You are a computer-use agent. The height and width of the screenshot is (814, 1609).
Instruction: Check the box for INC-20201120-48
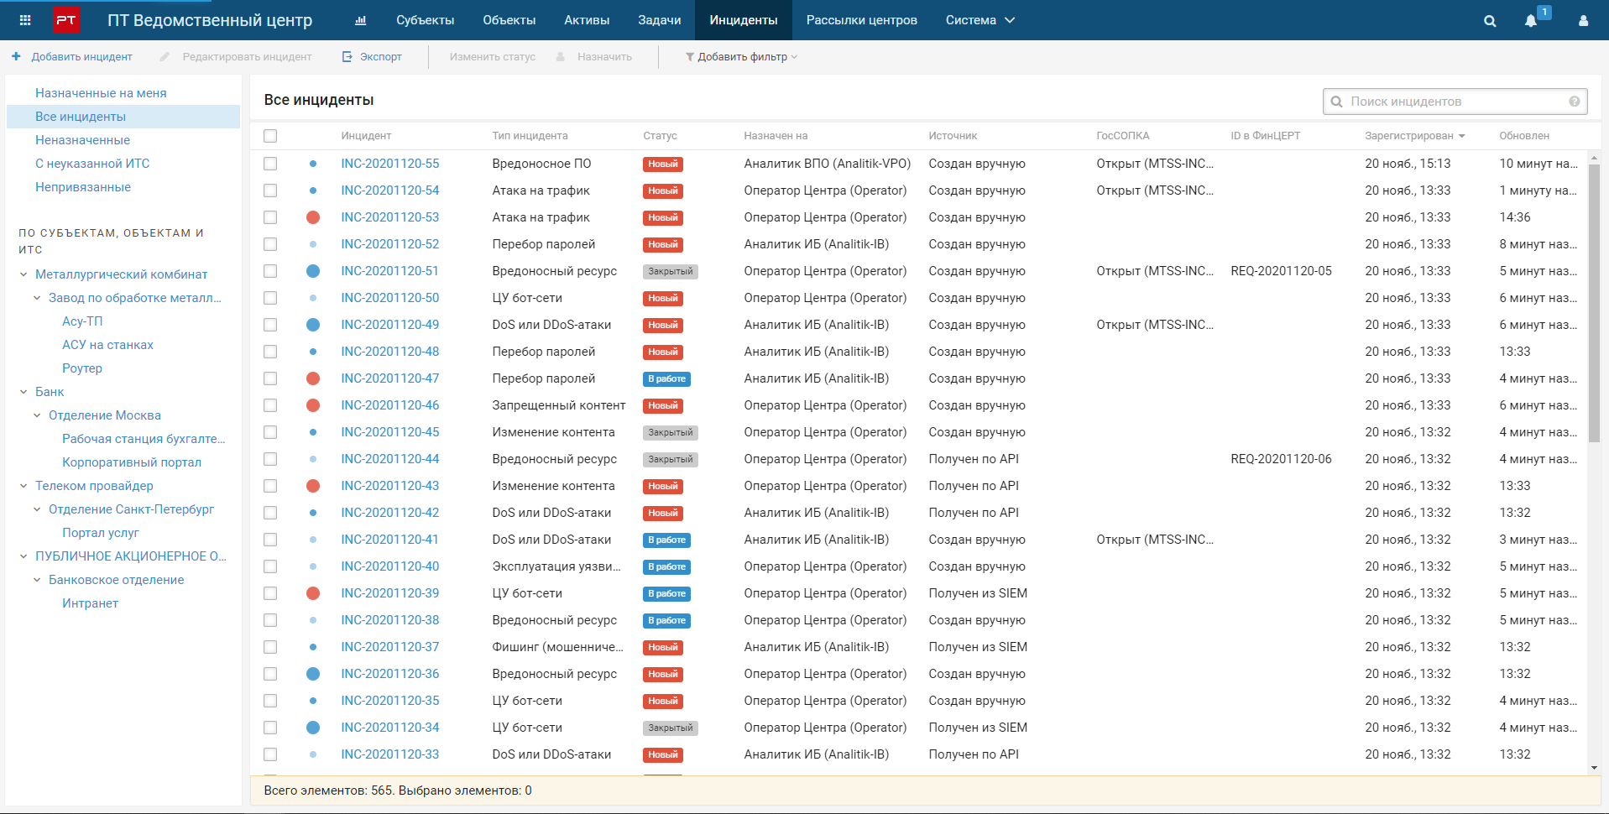point(270,352)
